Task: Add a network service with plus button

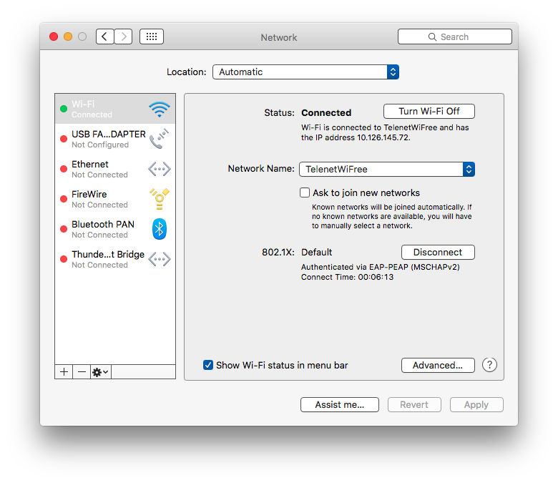Action: point(64,372)
